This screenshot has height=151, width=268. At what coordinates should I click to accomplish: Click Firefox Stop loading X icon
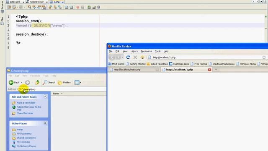(135, 57)
